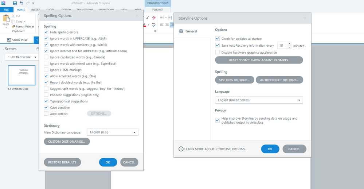Click the gear icon beside General
Viewport: 364px width, 189px height.
[x=181, y=31]
